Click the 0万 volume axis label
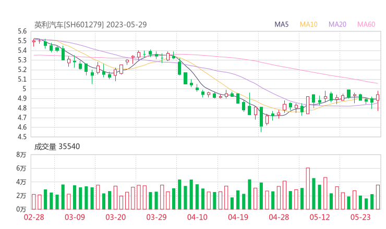The width and height of the screenshot is (386, 229). 21,209
